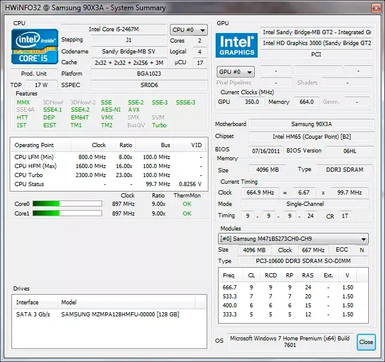Click the CR 1T command rate field

(345, 216)
